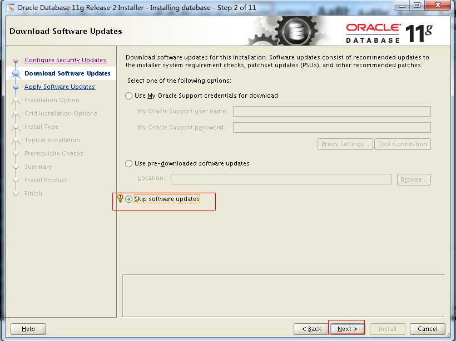Click the Install button
The height and width of the screenshot is (341, 456).
pyautogui.click(x=388, y=329)
